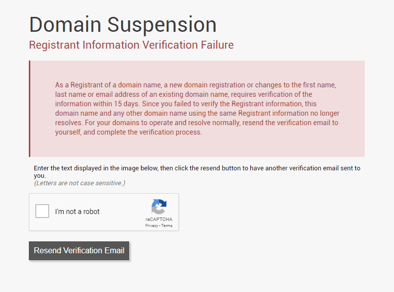Viewport: 394px width, 292px height.
Task: Click the reCAPTCHA text under the logo
Action: [159, 219]
